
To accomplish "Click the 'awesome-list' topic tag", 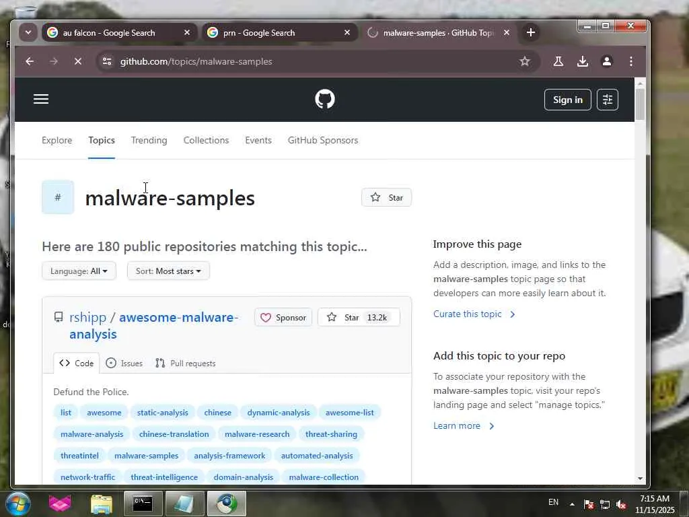I will (x=350, y=413).
